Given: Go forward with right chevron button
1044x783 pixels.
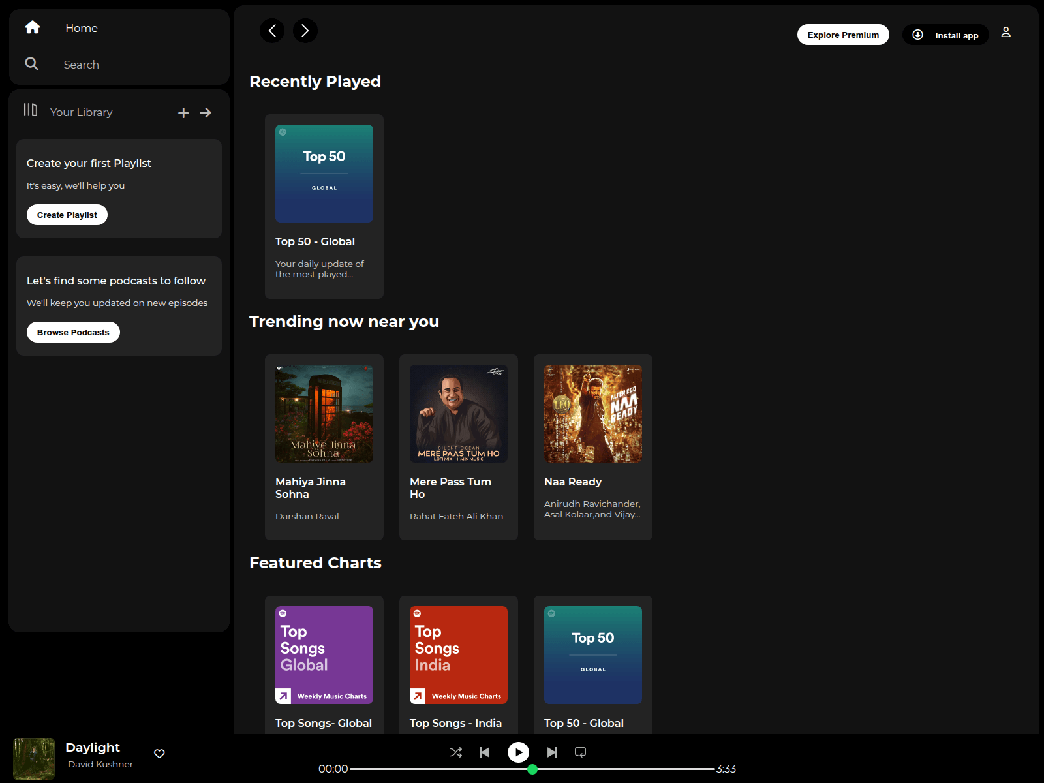Looking at the screenshot, I should pyautogui.click(x=305, y=31).
